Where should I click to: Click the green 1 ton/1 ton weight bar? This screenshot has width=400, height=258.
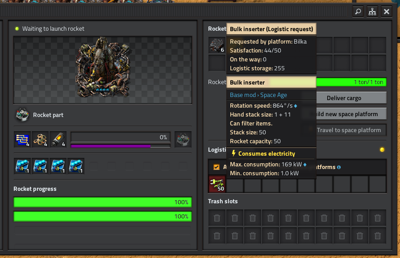pos(351,82)
